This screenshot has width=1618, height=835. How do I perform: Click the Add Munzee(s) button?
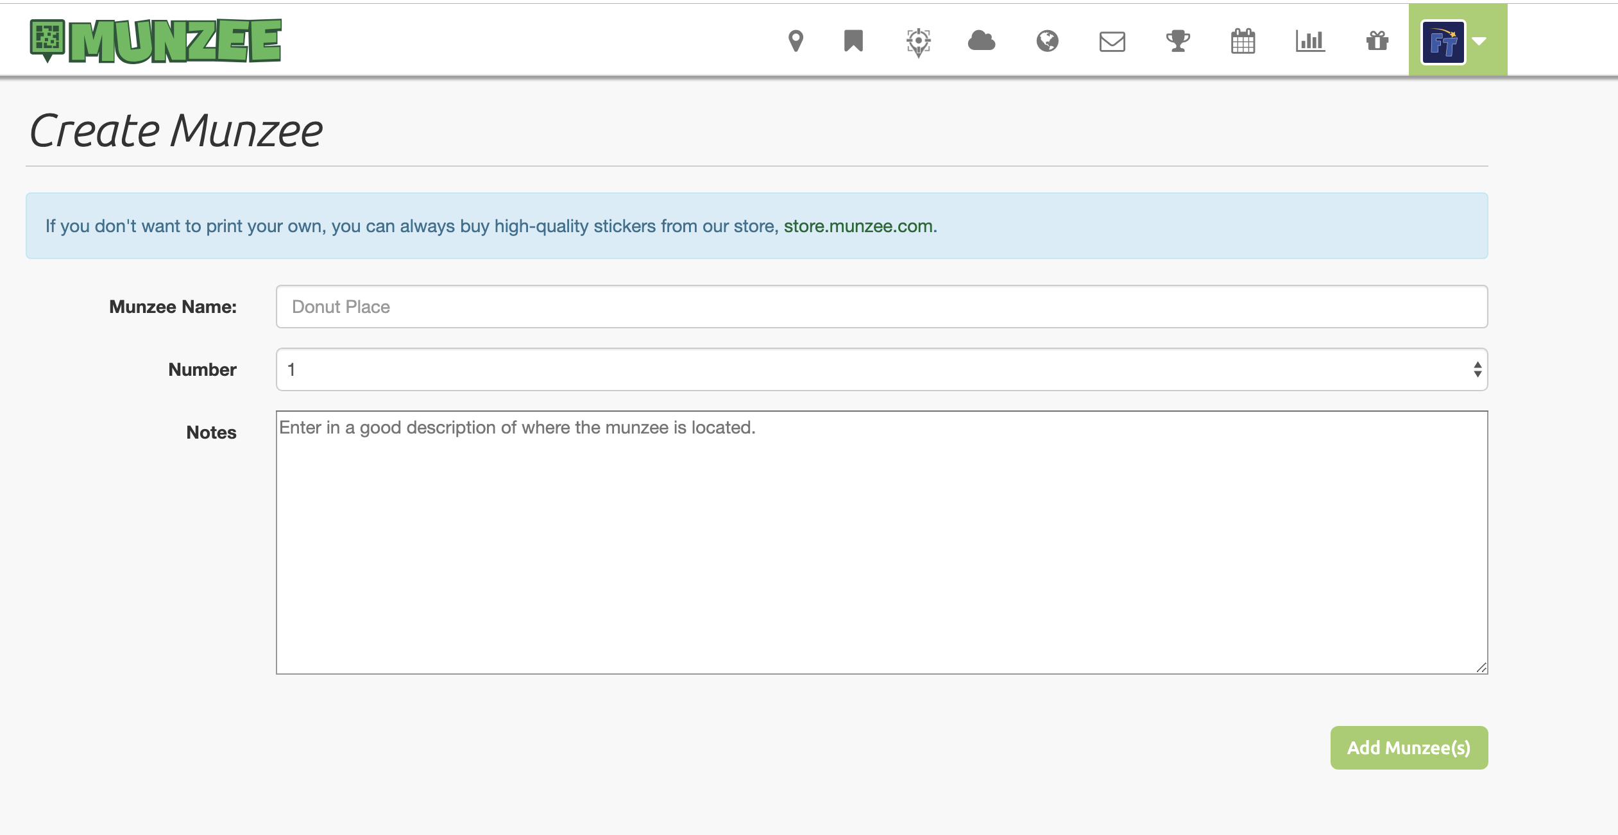(x=1409, y=748)
